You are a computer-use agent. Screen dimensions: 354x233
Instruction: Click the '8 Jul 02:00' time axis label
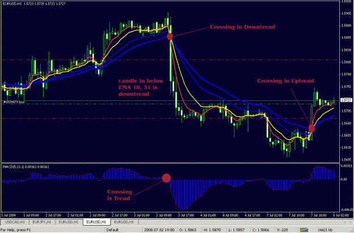pyautogui.click(x=340, y=215)
